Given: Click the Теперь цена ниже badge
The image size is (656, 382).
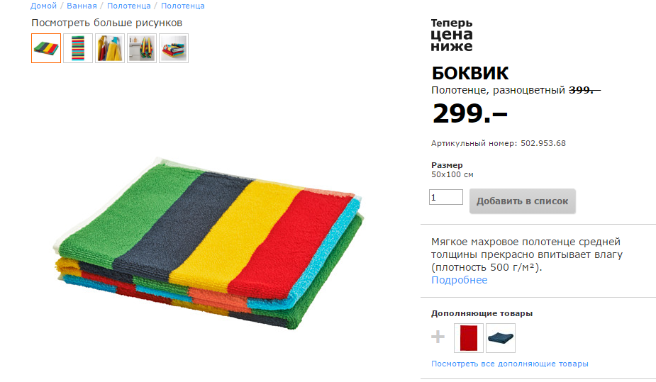Looking at the screenshot, I should [x=452, y=35].
